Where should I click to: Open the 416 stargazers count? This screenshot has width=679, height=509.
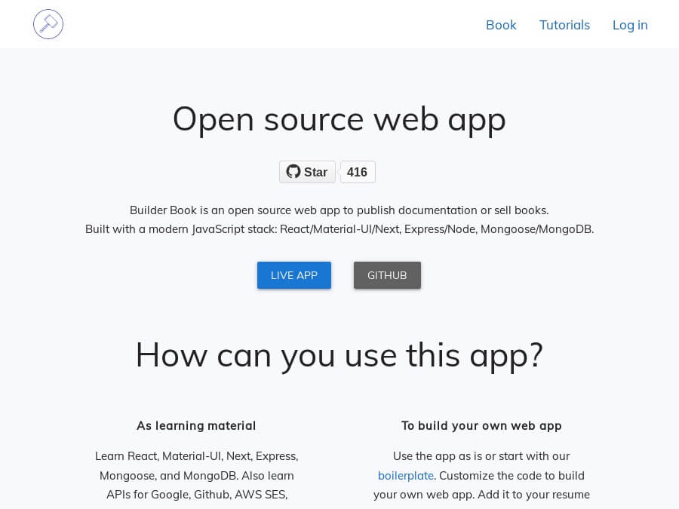tap(357, 172)
